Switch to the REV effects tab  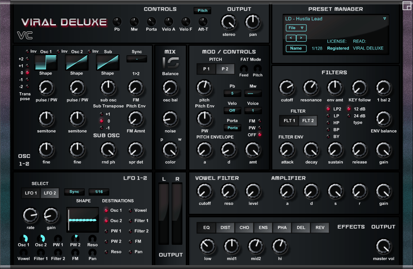[x=320, y=228]
